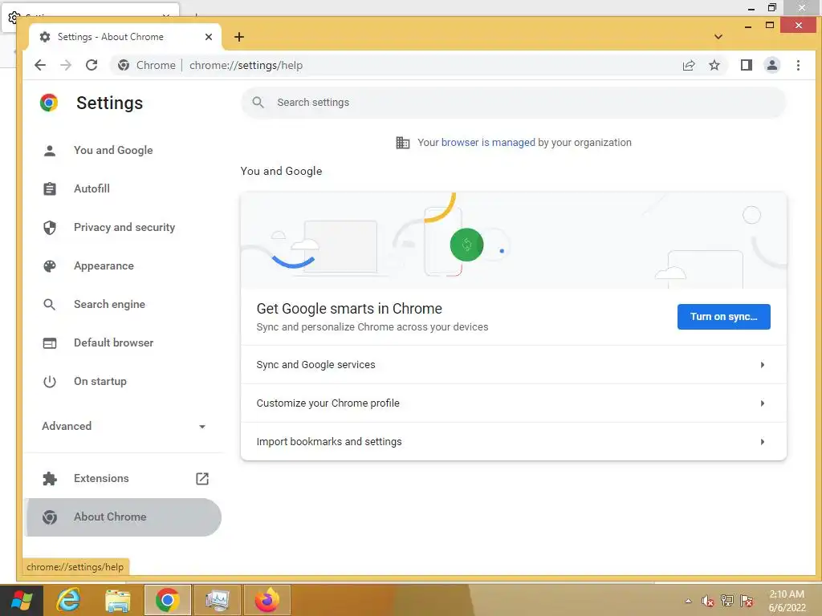Screen dimensions: 822x616
Task: Open Sync and Google services row
Action: point(513,365)
